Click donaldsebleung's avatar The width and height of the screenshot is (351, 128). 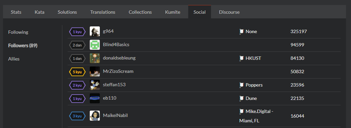[x=95, y=58]
